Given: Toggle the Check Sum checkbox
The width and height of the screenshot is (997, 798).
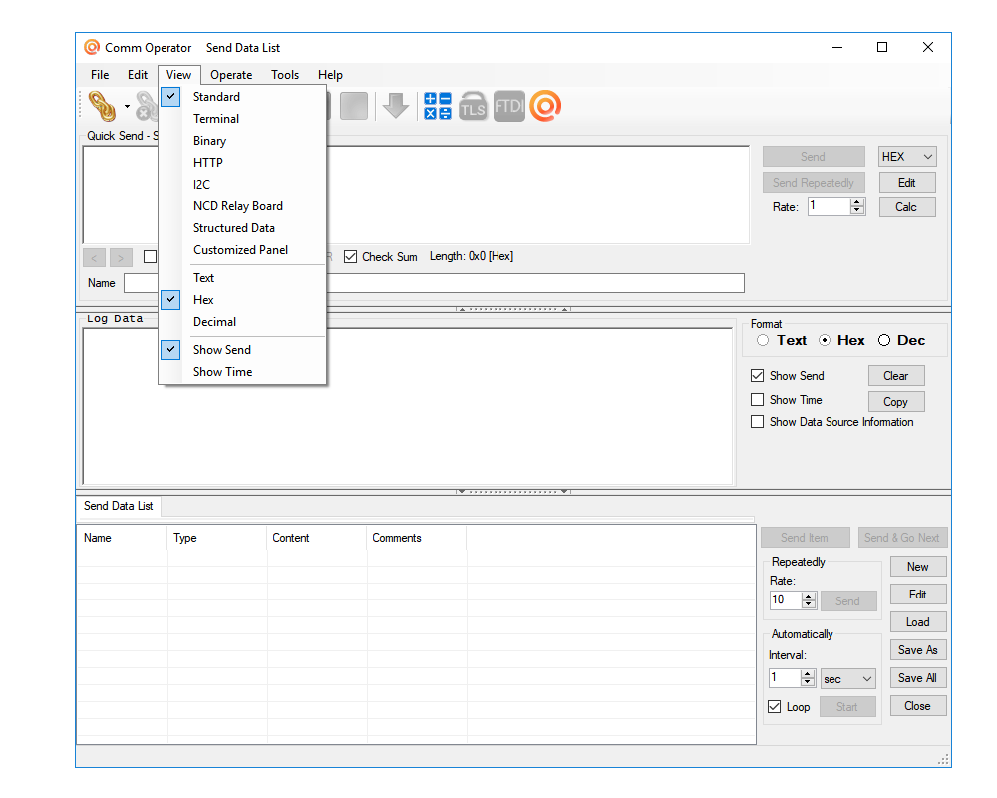Looking at the screenshot, I should tap(350, 257).
